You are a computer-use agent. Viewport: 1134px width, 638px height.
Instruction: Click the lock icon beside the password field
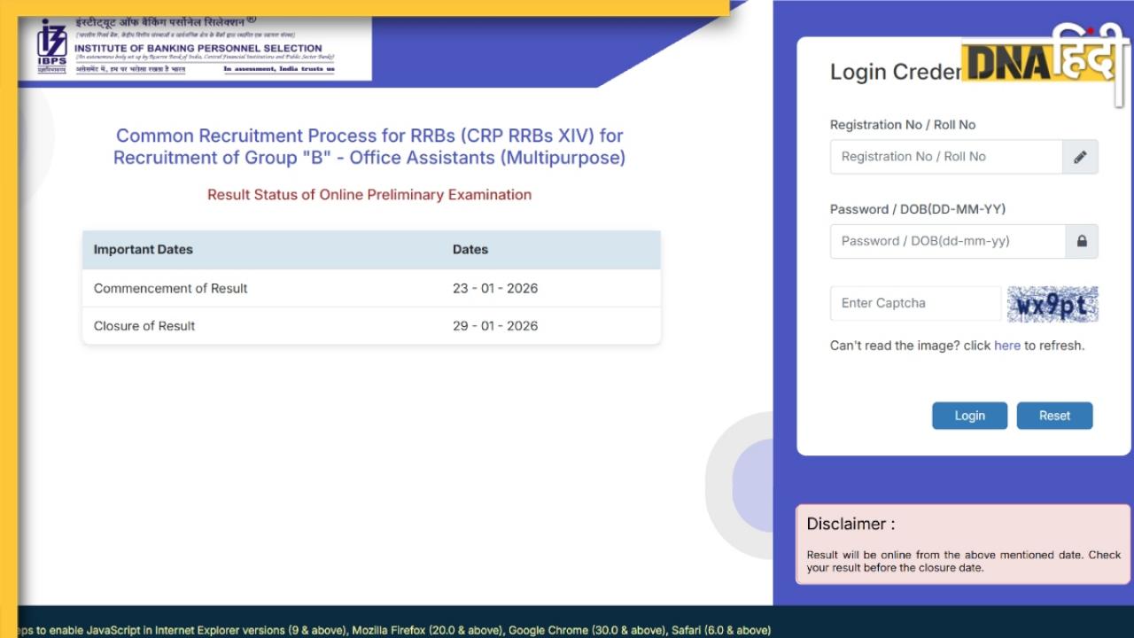pos(1082,241)
